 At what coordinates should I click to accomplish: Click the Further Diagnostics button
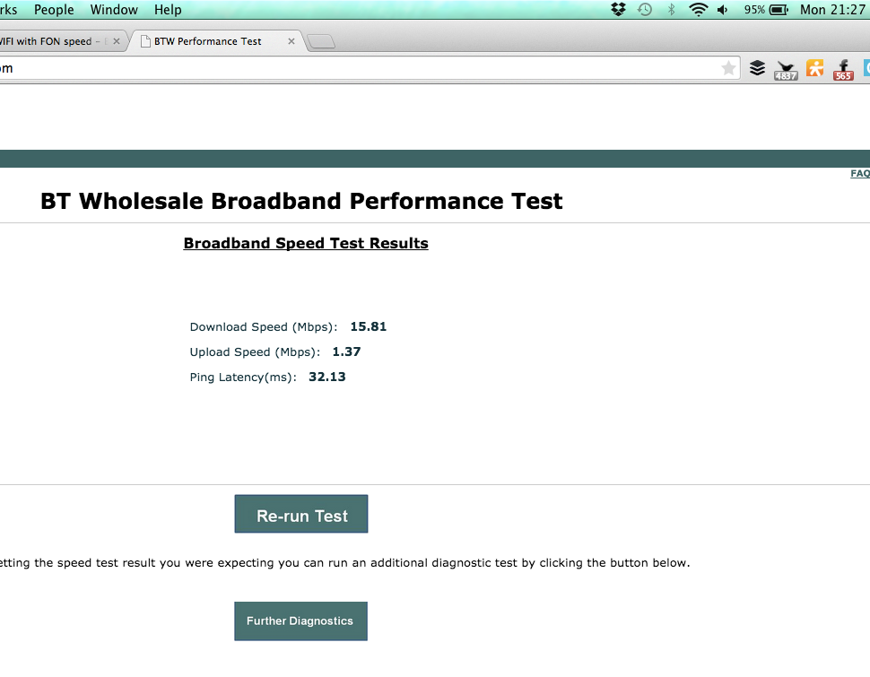point(300,621)
